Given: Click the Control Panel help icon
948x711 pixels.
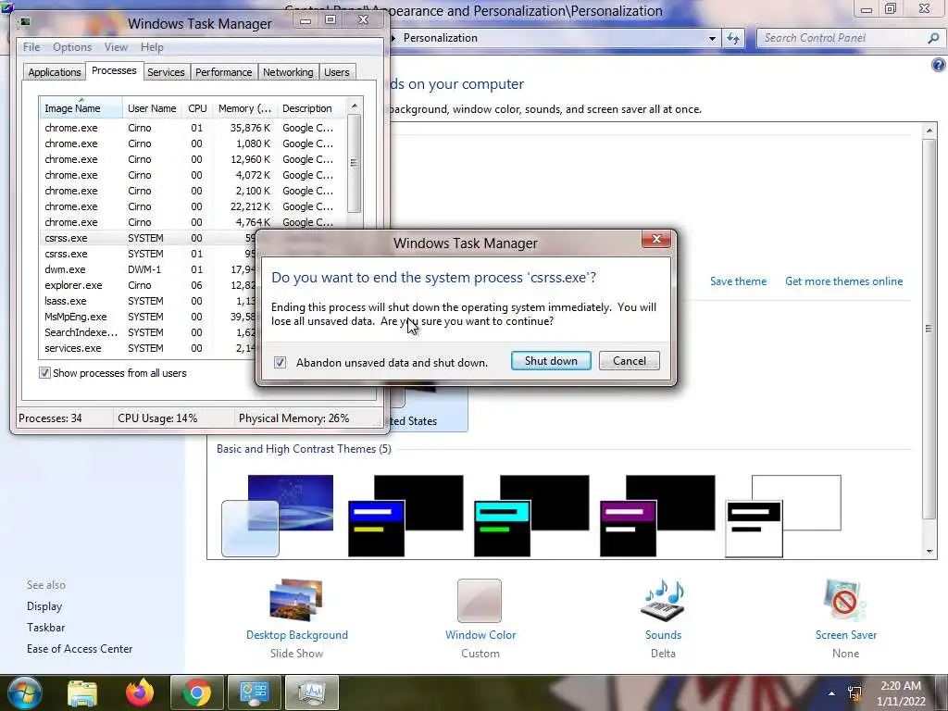Looking at the screenshot, I should pyautogui.click(x=939, y=65).
